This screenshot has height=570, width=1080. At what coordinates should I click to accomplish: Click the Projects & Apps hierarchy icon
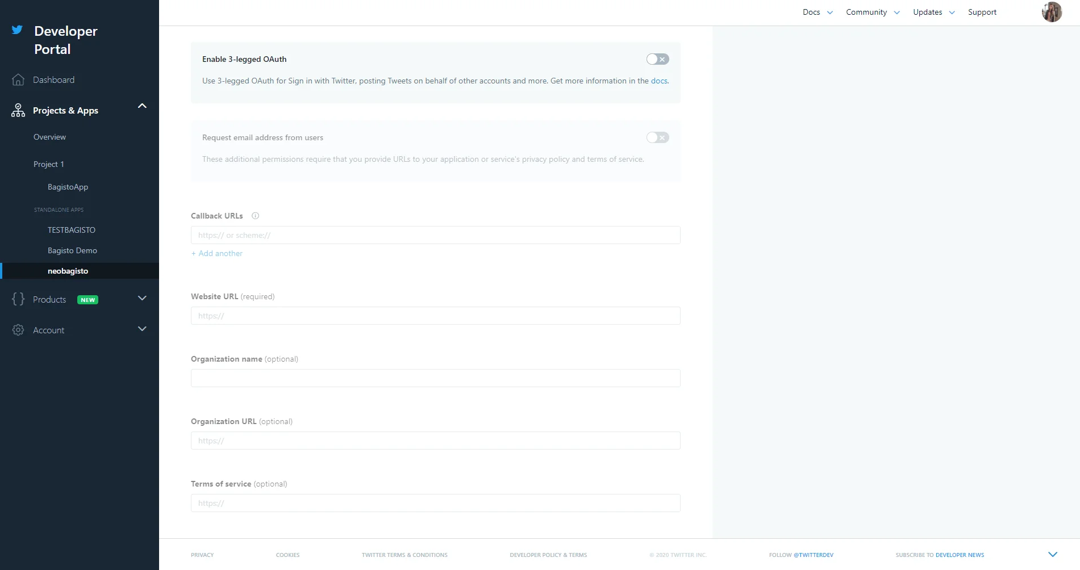click(x=18, y=110)
